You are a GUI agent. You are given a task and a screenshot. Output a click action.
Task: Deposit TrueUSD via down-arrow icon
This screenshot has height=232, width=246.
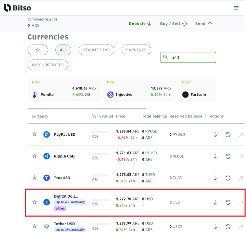coord(215,178)
